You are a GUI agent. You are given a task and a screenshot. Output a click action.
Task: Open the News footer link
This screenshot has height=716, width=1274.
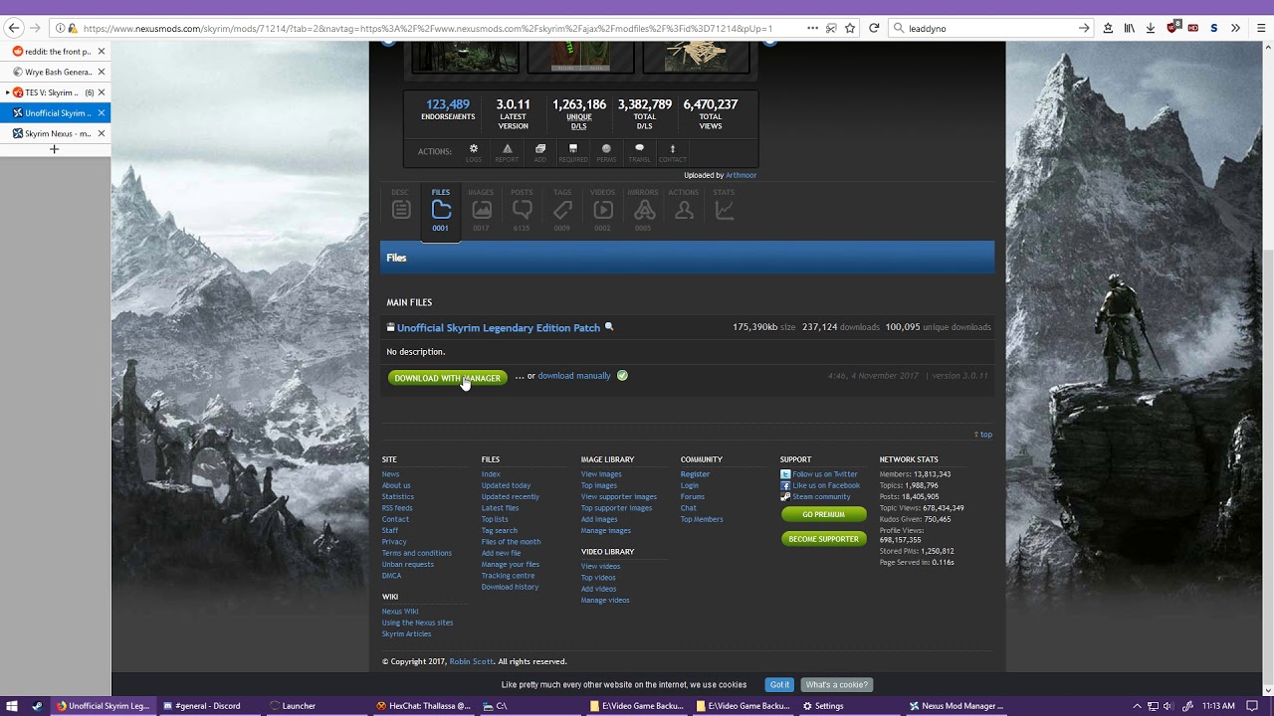pyautogui.click(x=390, y=474)
